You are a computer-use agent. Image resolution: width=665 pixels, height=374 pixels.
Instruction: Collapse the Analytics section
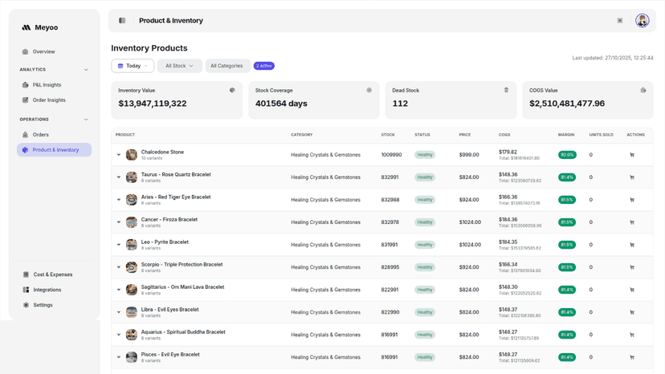[86, 70]
